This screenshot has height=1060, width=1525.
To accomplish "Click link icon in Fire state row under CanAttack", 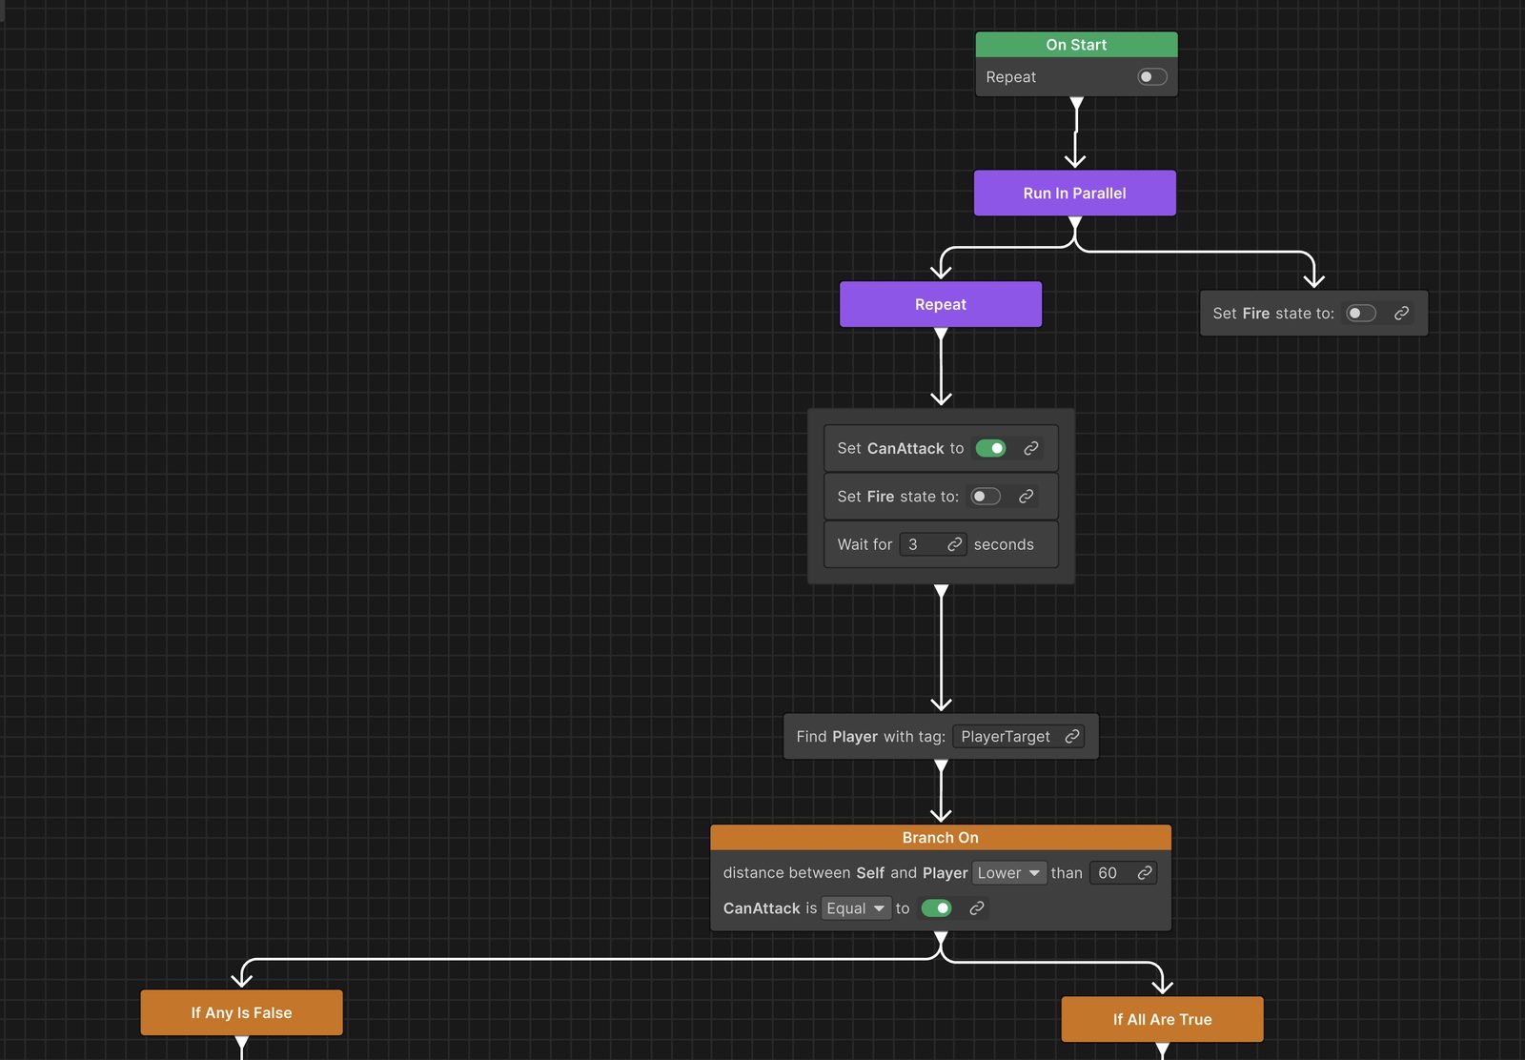I will (x=1027, y=497).
